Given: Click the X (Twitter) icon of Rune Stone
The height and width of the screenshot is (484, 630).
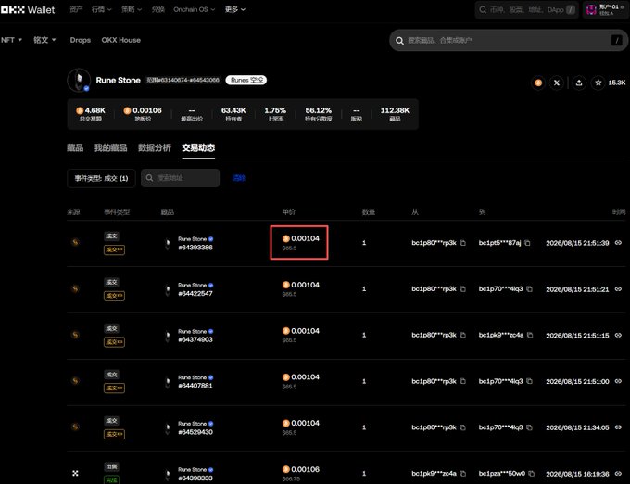Looking at the screenshot, I should [557, 83].
